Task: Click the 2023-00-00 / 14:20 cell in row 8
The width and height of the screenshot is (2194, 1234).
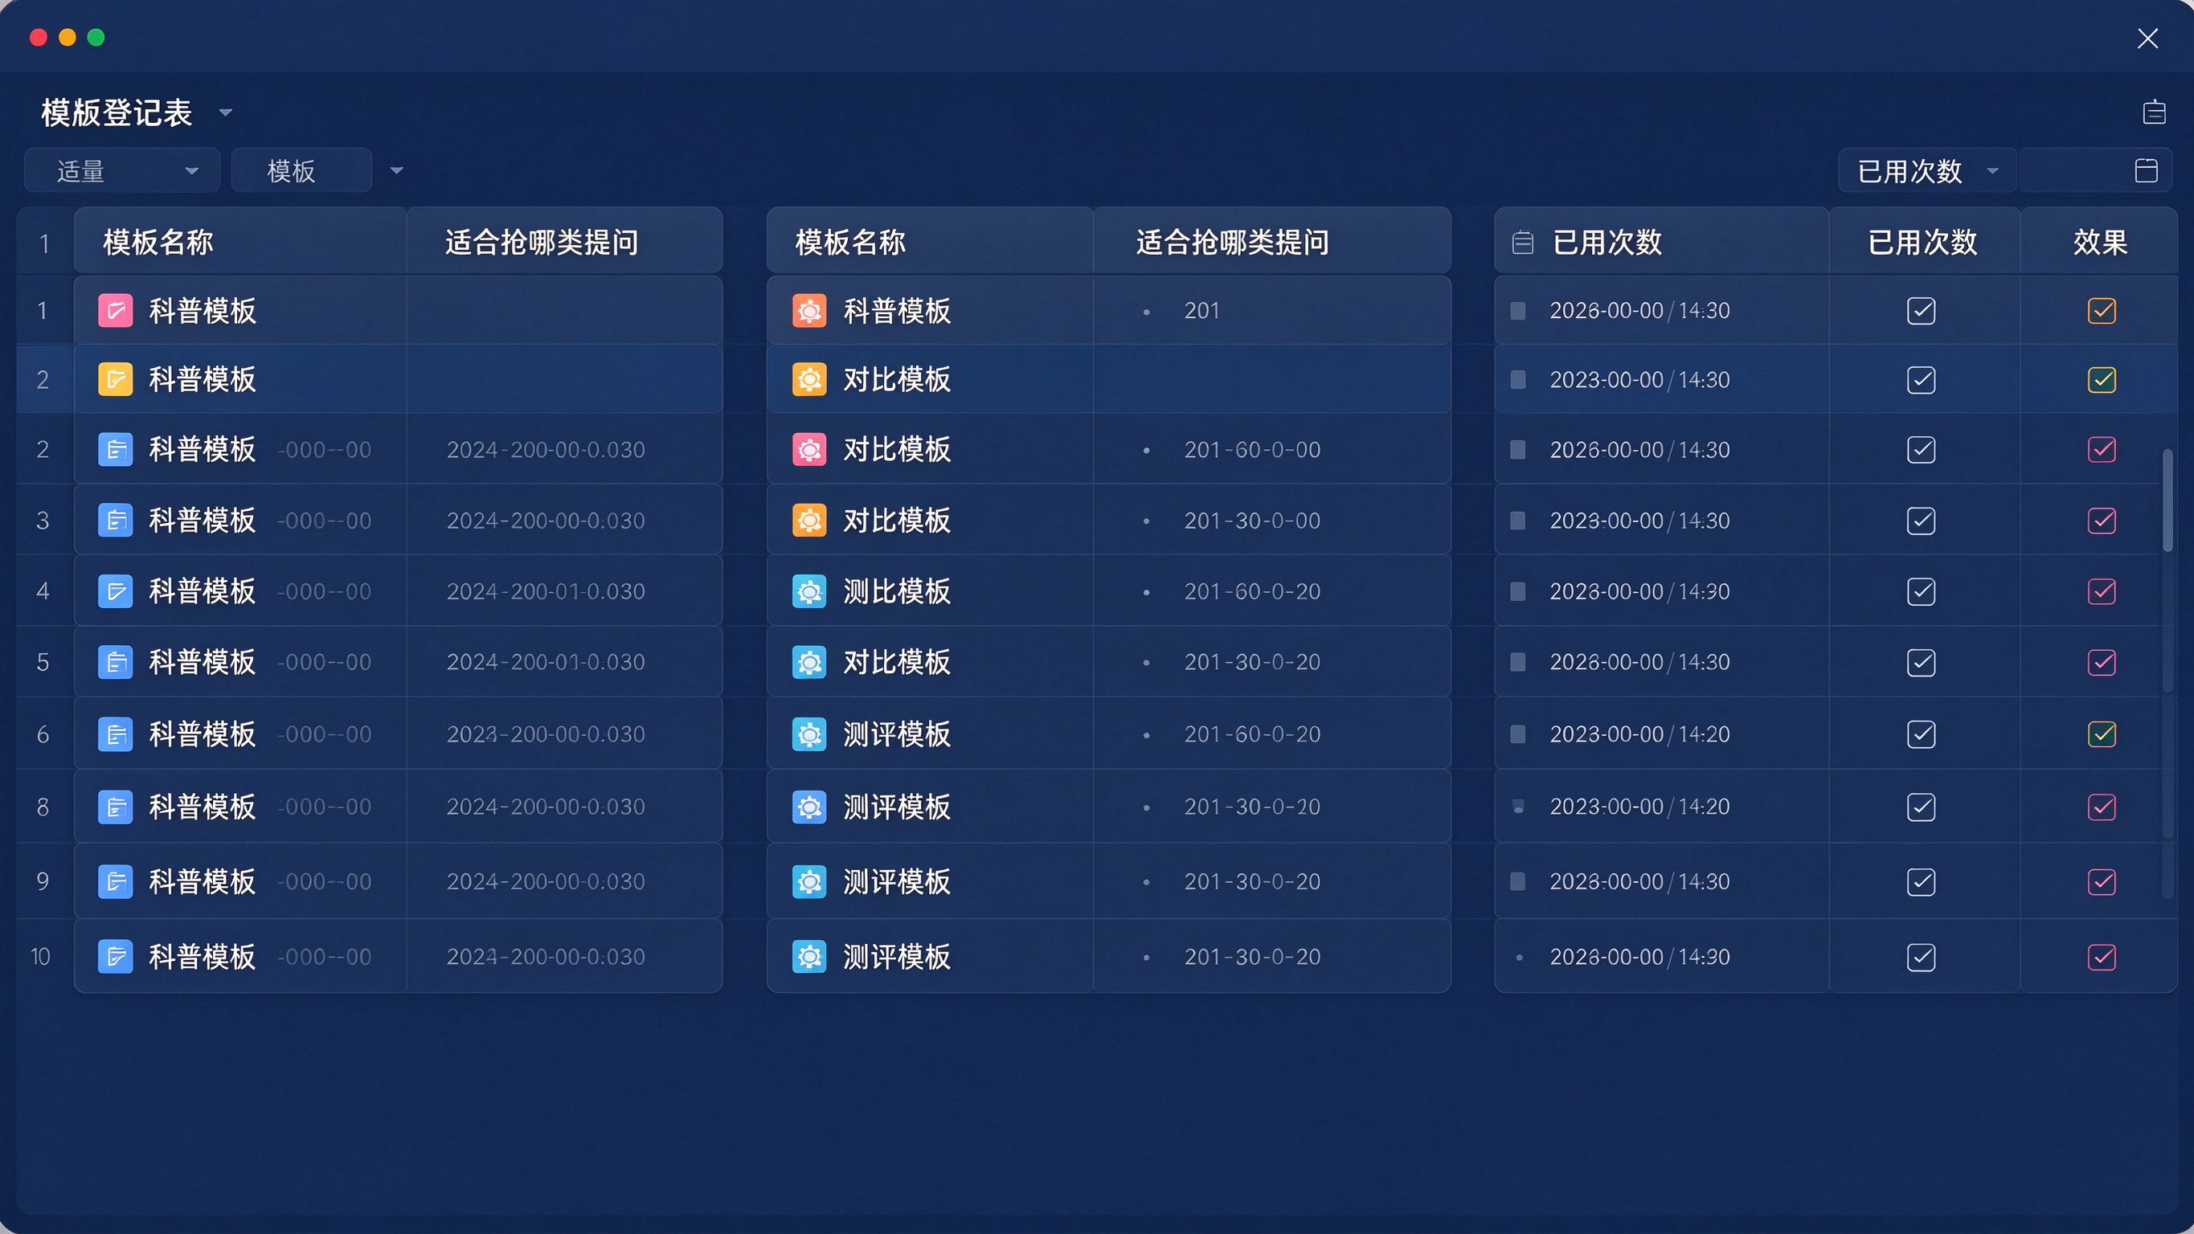Action: (x=1662, y=806)
